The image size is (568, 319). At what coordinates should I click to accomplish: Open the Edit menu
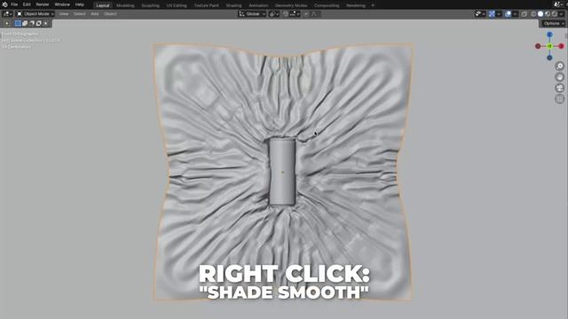point(27,4)
